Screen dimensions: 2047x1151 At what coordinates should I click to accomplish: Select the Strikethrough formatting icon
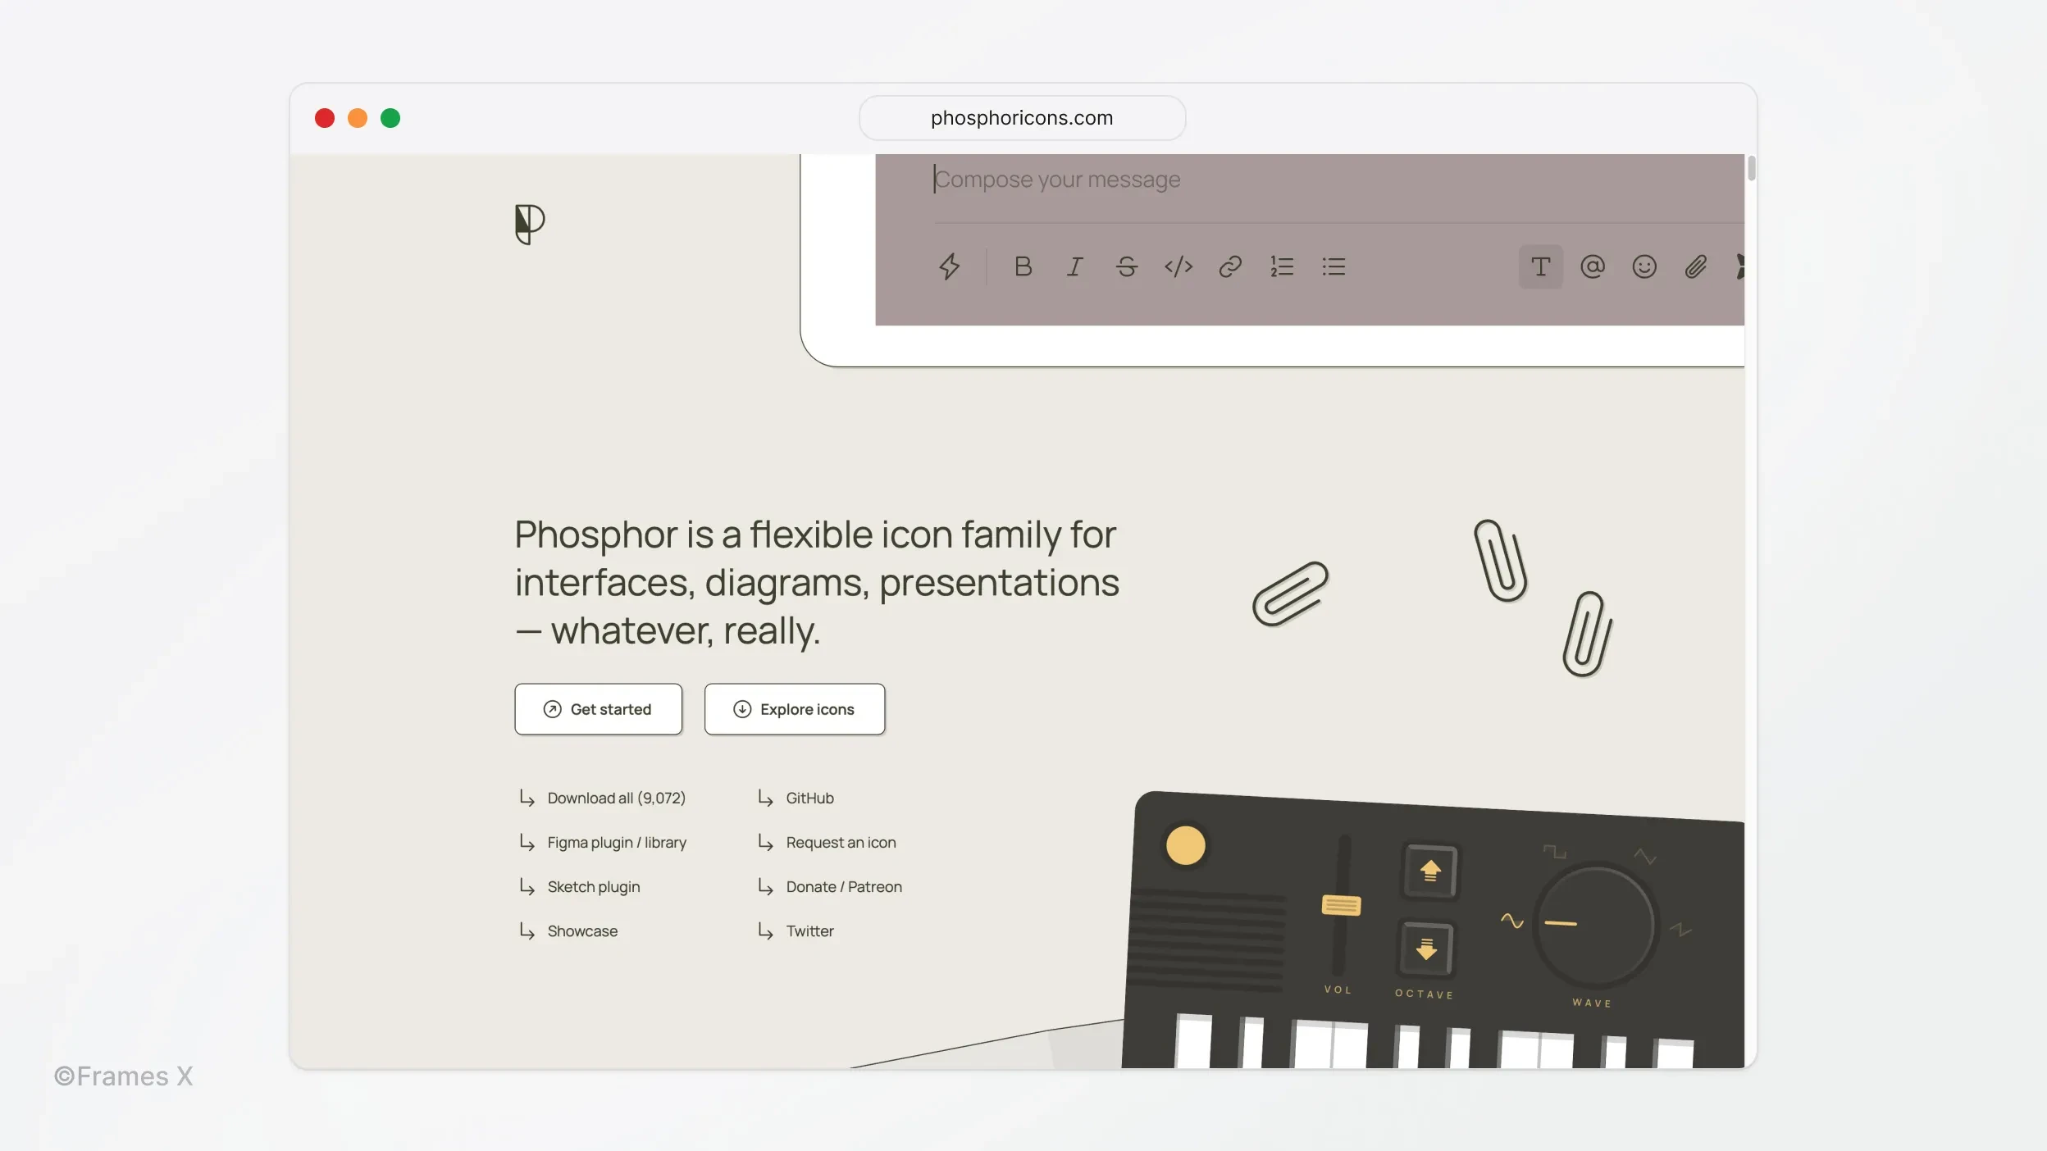[x=1124, y=266]
